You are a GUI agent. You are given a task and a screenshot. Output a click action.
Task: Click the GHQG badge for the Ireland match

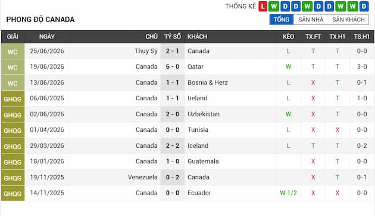pos(12,99)
